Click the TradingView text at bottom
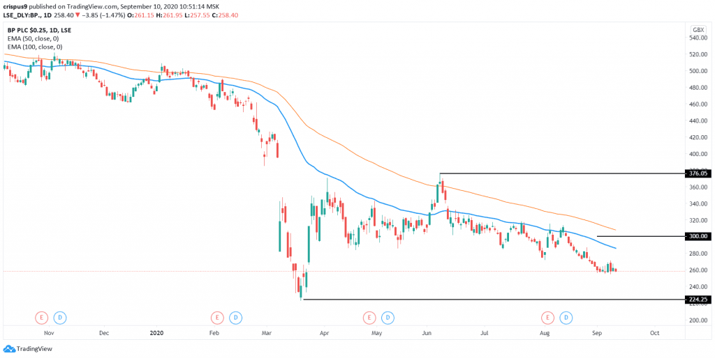The image size is (715, 358). point(36,350)
